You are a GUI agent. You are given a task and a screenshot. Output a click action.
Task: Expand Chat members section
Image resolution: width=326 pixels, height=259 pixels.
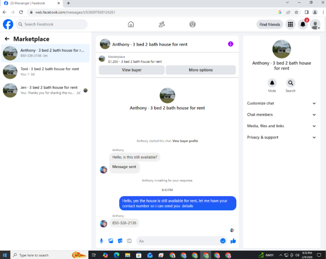coord(281,115)
